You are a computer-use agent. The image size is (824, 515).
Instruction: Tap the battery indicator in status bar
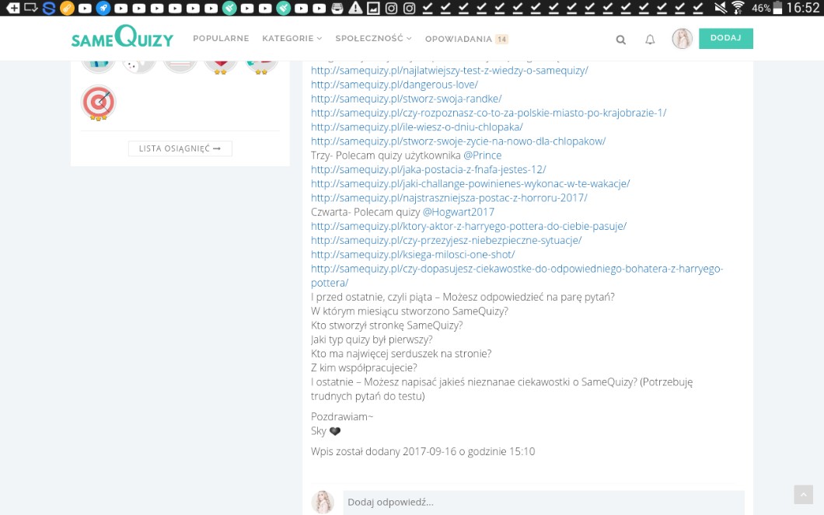tap(777, 8)
